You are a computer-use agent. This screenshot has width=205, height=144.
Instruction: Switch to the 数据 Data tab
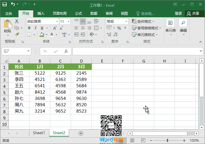94,14
